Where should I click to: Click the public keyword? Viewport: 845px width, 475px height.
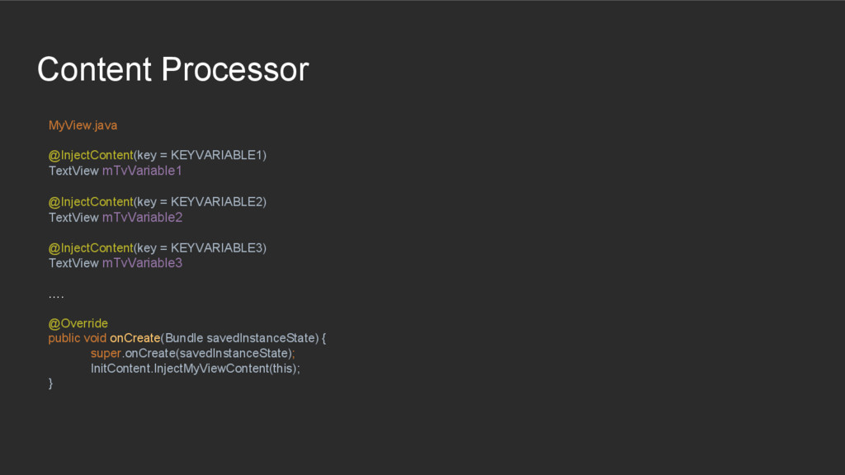click(x=64, y=338)
